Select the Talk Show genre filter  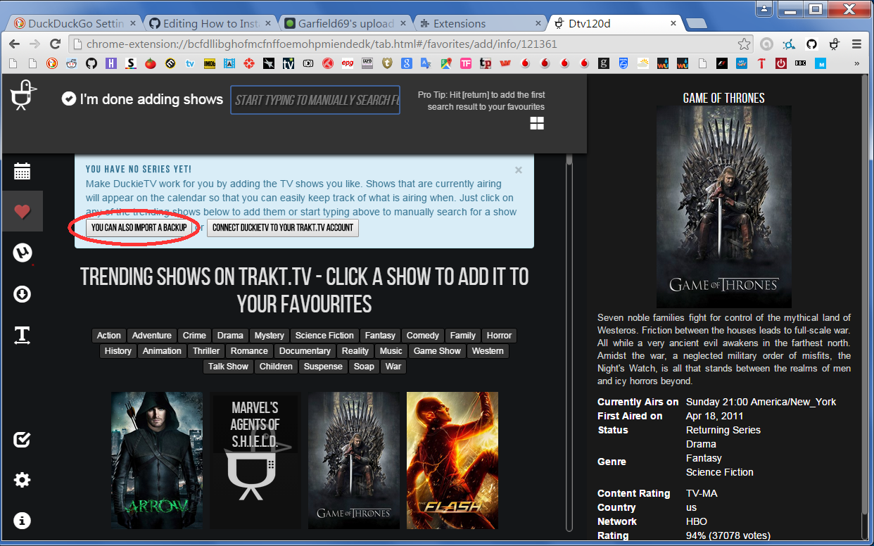pyautogui.click(x=228, y=367)
